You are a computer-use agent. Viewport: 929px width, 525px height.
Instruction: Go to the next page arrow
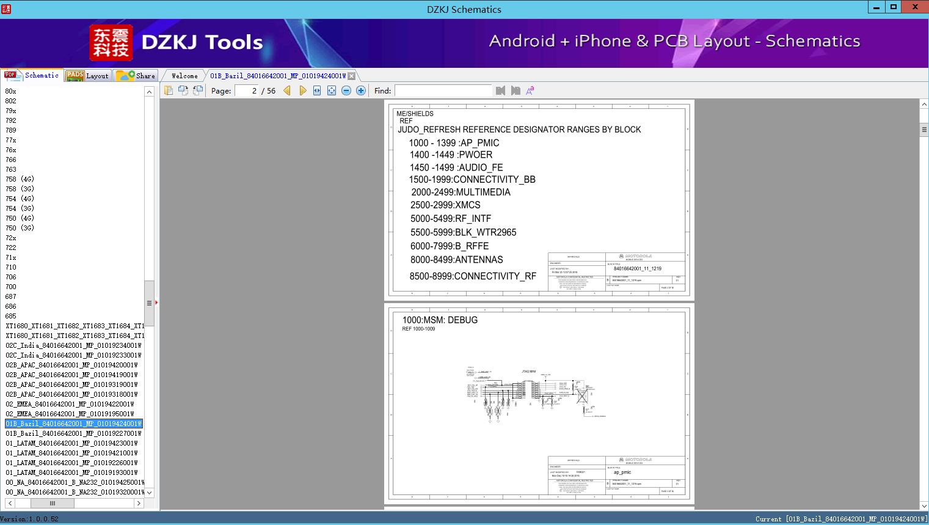tap(303, 90)
